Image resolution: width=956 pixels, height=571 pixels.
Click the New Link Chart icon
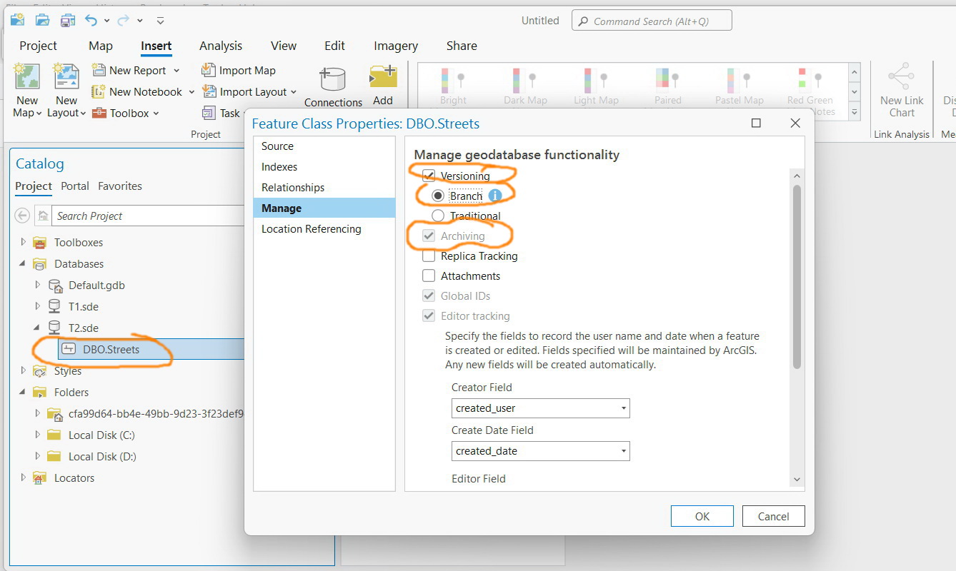[x=902, y=77]
